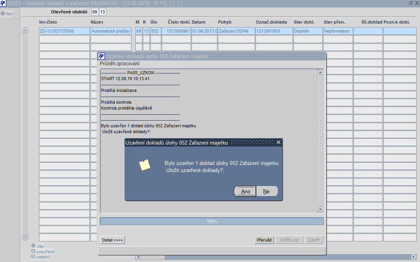Click document label 1213501950 cell

pyautogui.click(x=274, y=31)
